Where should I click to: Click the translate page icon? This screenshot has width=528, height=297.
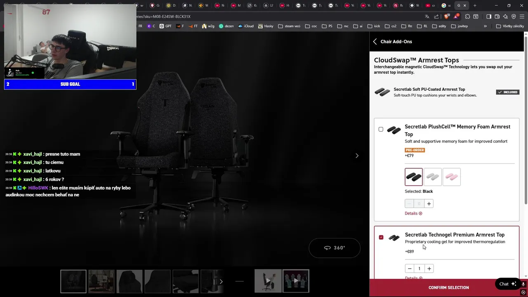click(x=427, y=16)
